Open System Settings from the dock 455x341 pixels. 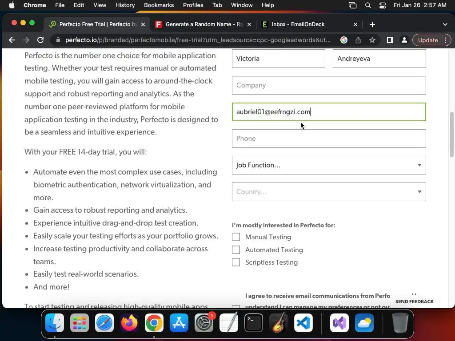(x=204, y=323)
